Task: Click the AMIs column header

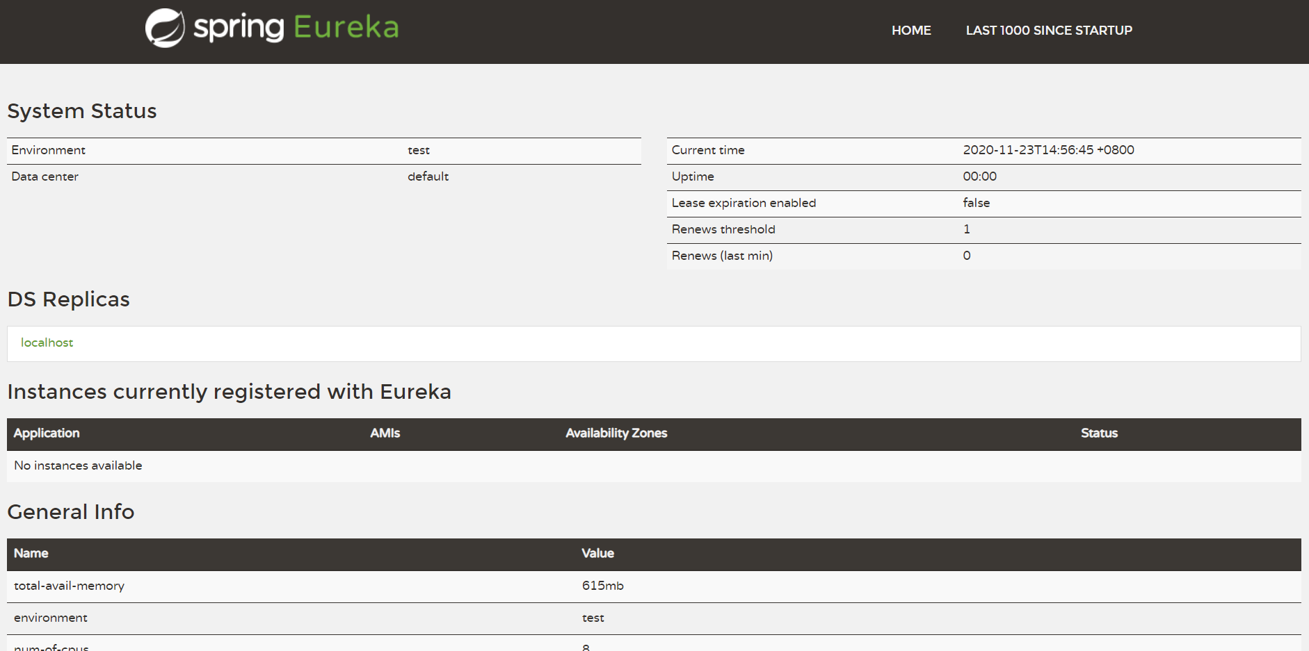Action: click(385, 433)
